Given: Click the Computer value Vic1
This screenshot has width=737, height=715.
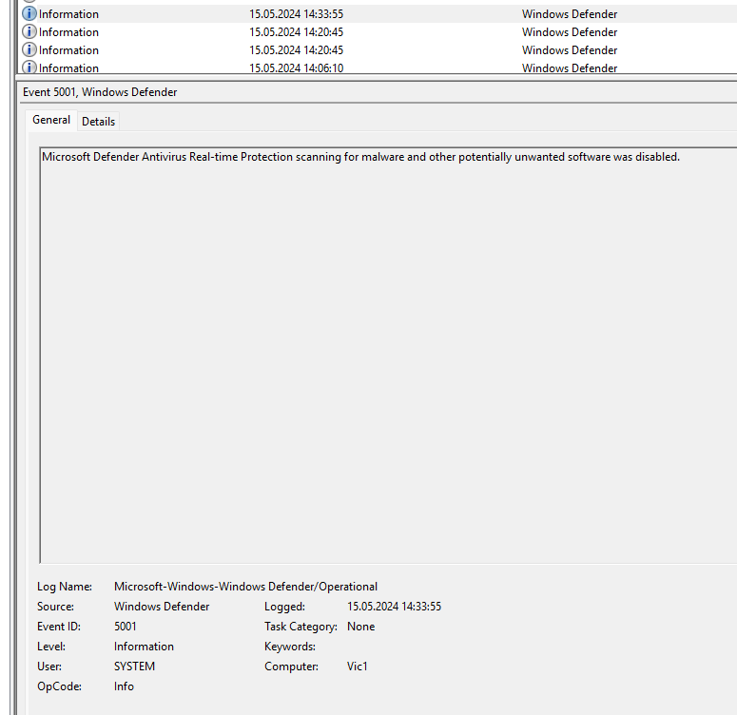Looking at the screenshot, I should [358, 667].
